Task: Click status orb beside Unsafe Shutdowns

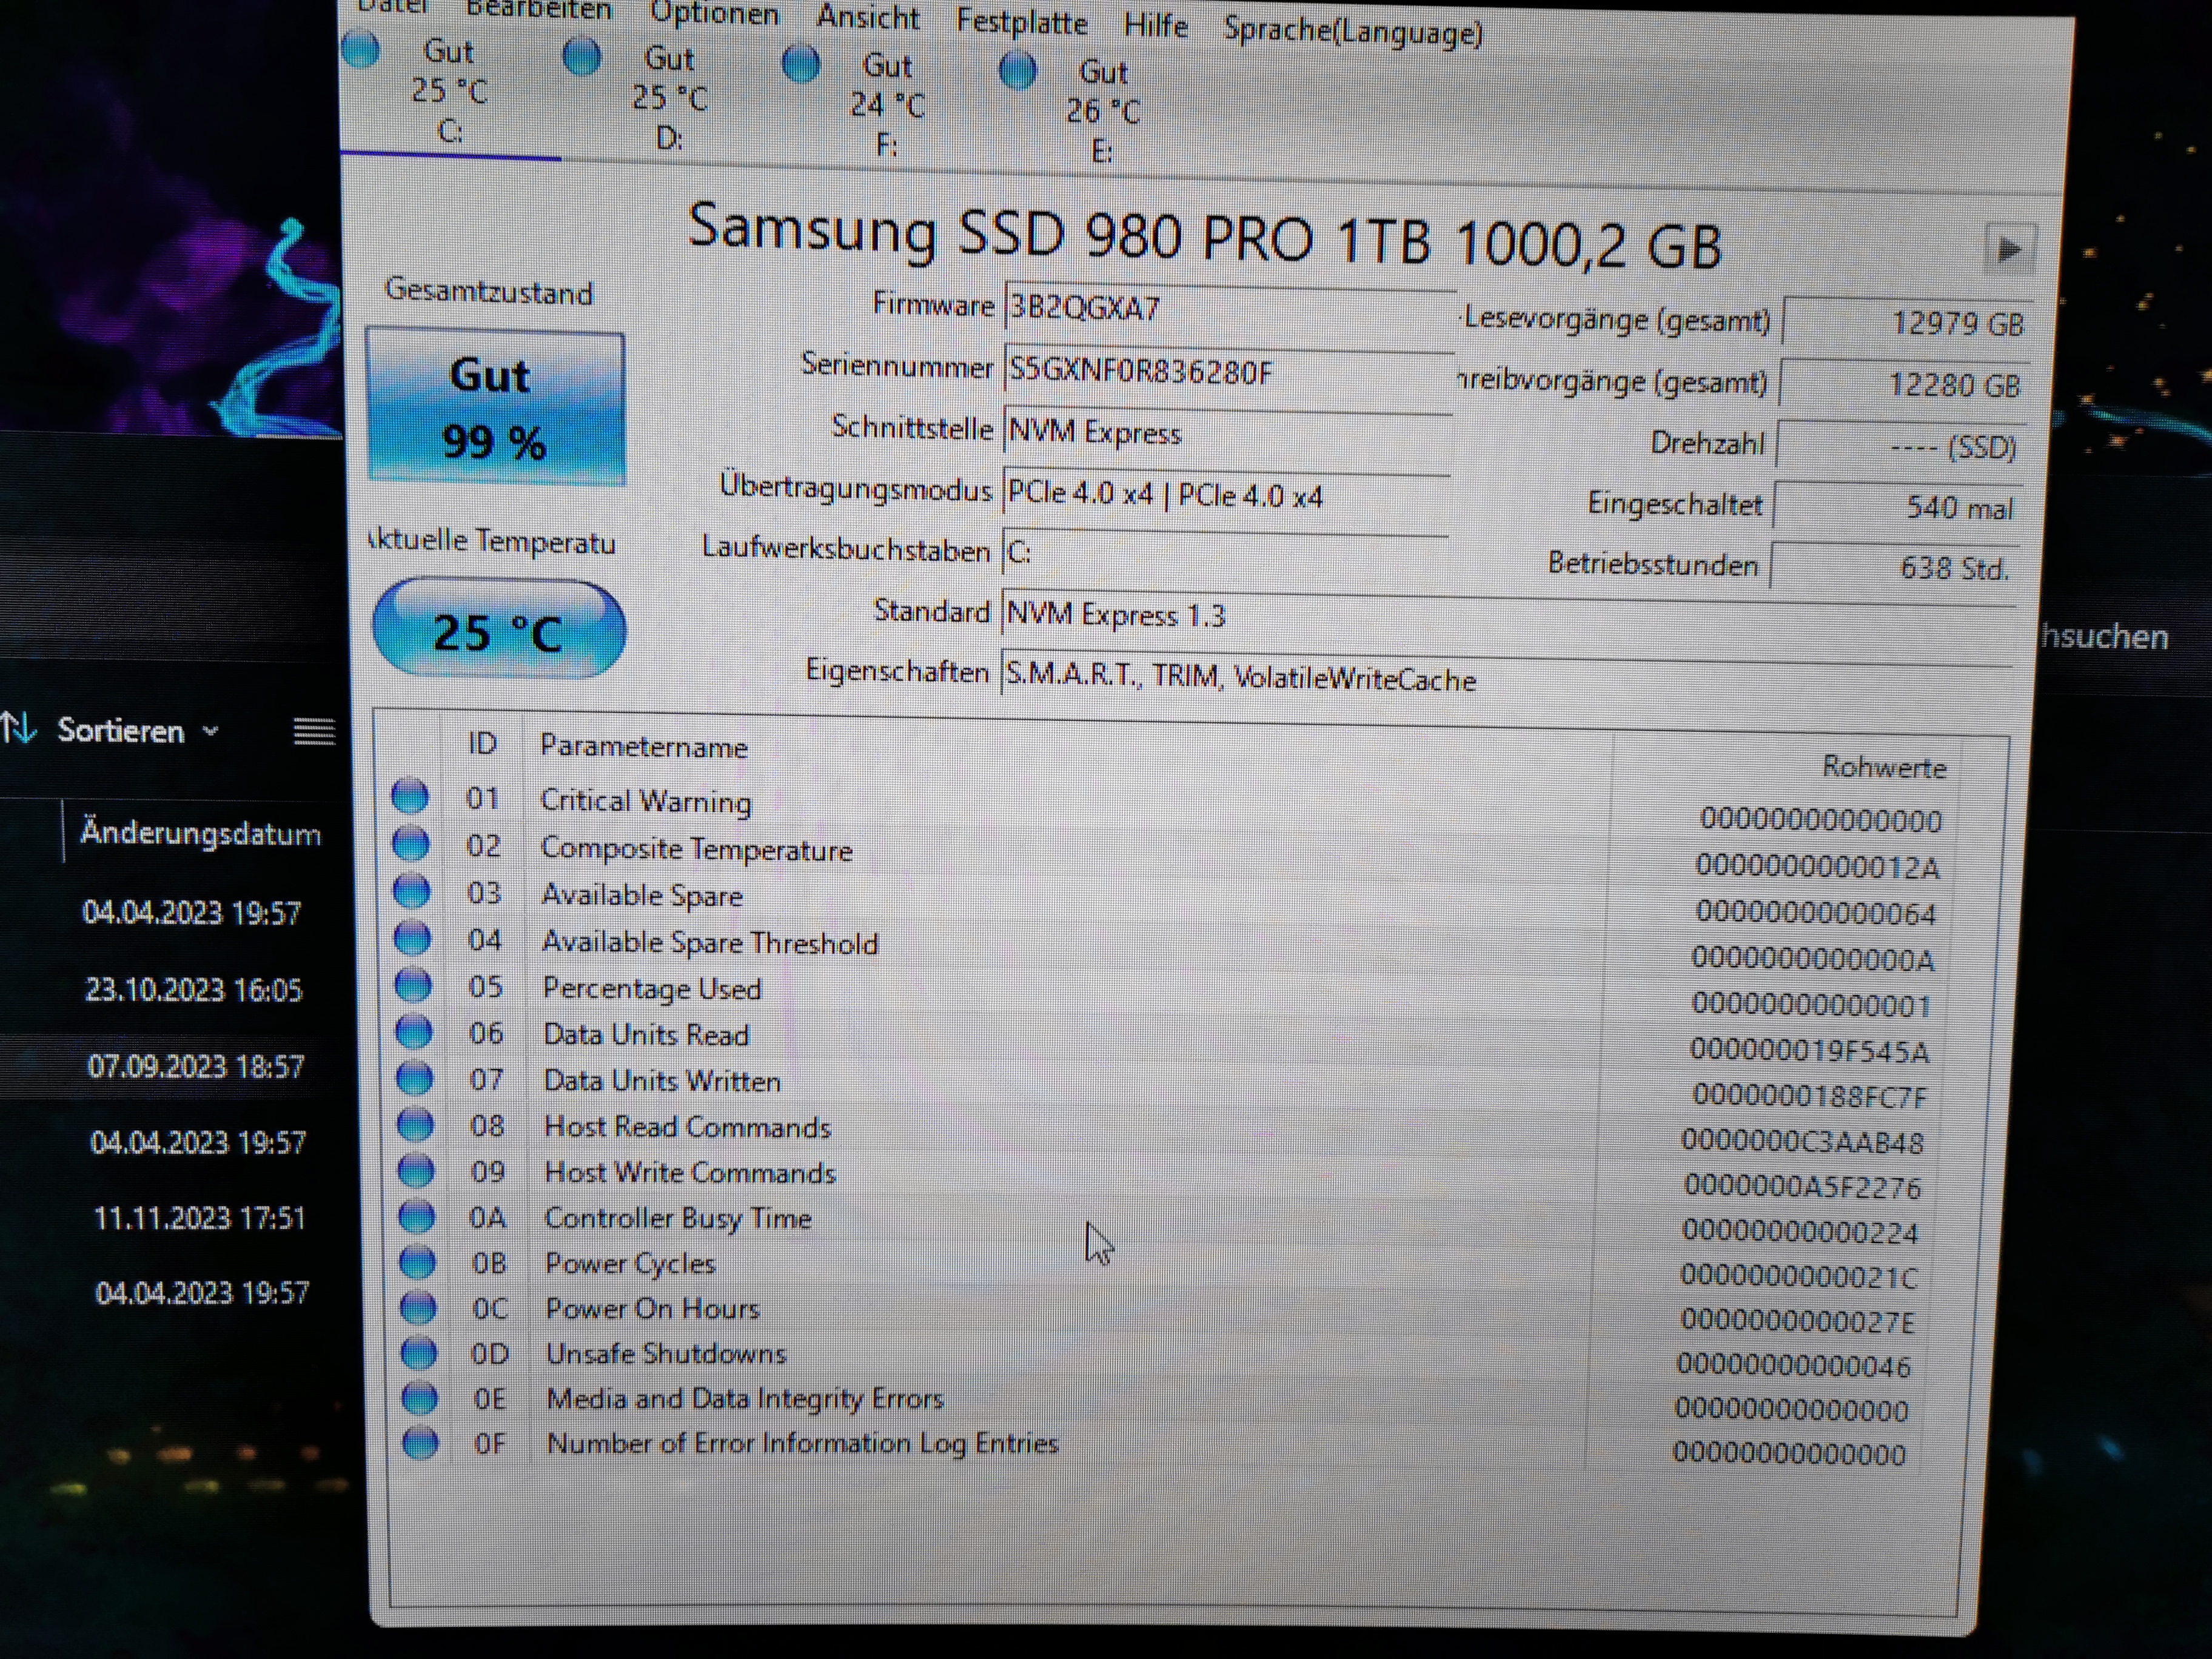Action: [x=419, y=1352]
